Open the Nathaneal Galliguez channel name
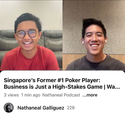 click(41, 108)
